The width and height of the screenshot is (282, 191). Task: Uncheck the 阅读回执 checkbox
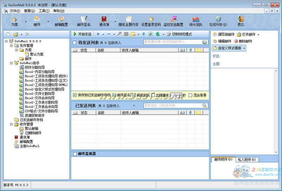(134, 95)
